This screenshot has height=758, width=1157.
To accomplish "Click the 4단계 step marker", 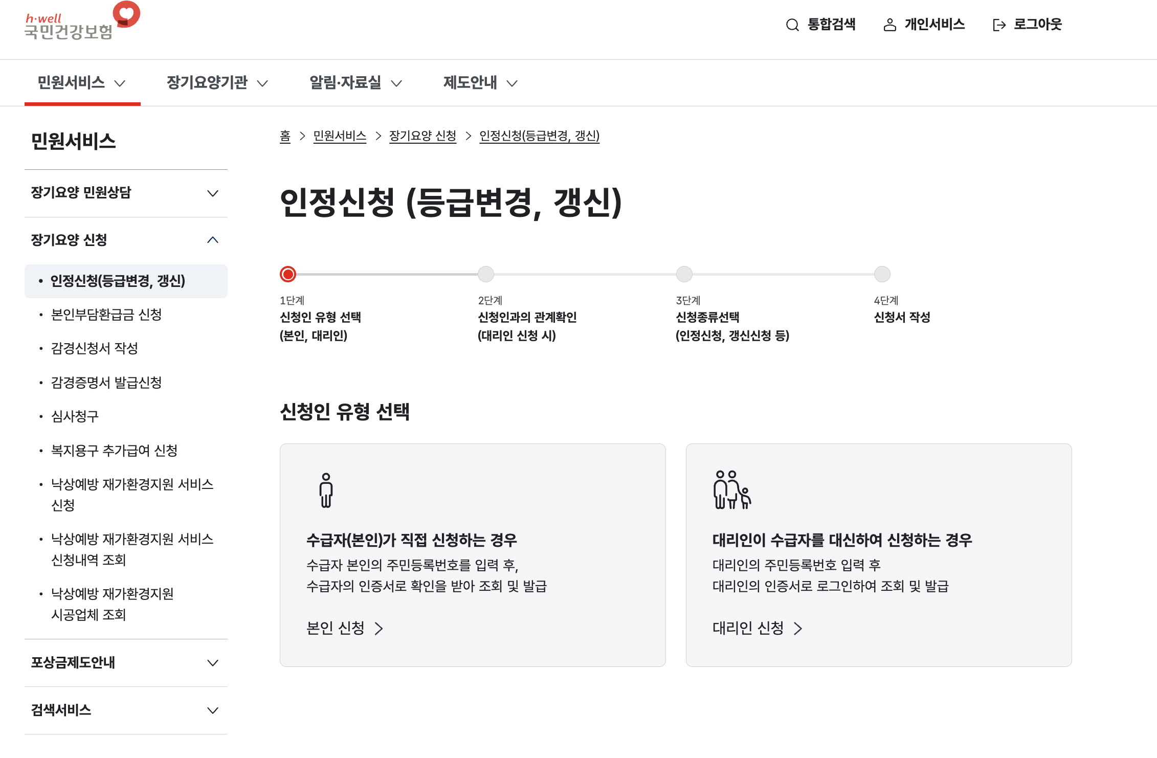I will pos(882,274).
